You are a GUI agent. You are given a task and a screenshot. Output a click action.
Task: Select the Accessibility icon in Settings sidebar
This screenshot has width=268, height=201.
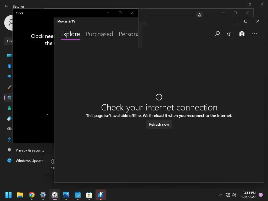9,139
